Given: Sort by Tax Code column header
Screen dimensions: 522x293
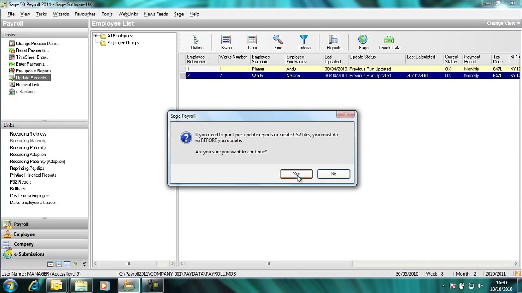Looking at the screenshot, I should point(500,59).
